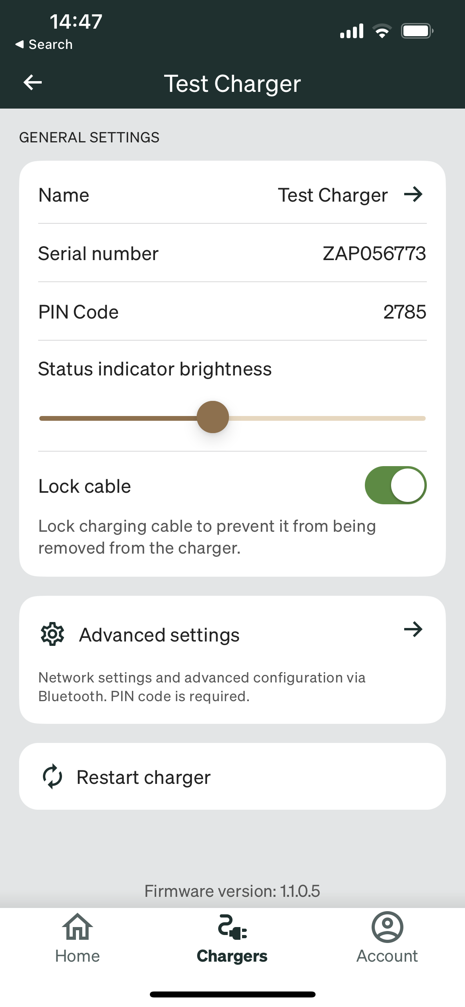Open Advanced settings arrow
The width and height of the screenshot is (465, 1007).
[413, 629]
